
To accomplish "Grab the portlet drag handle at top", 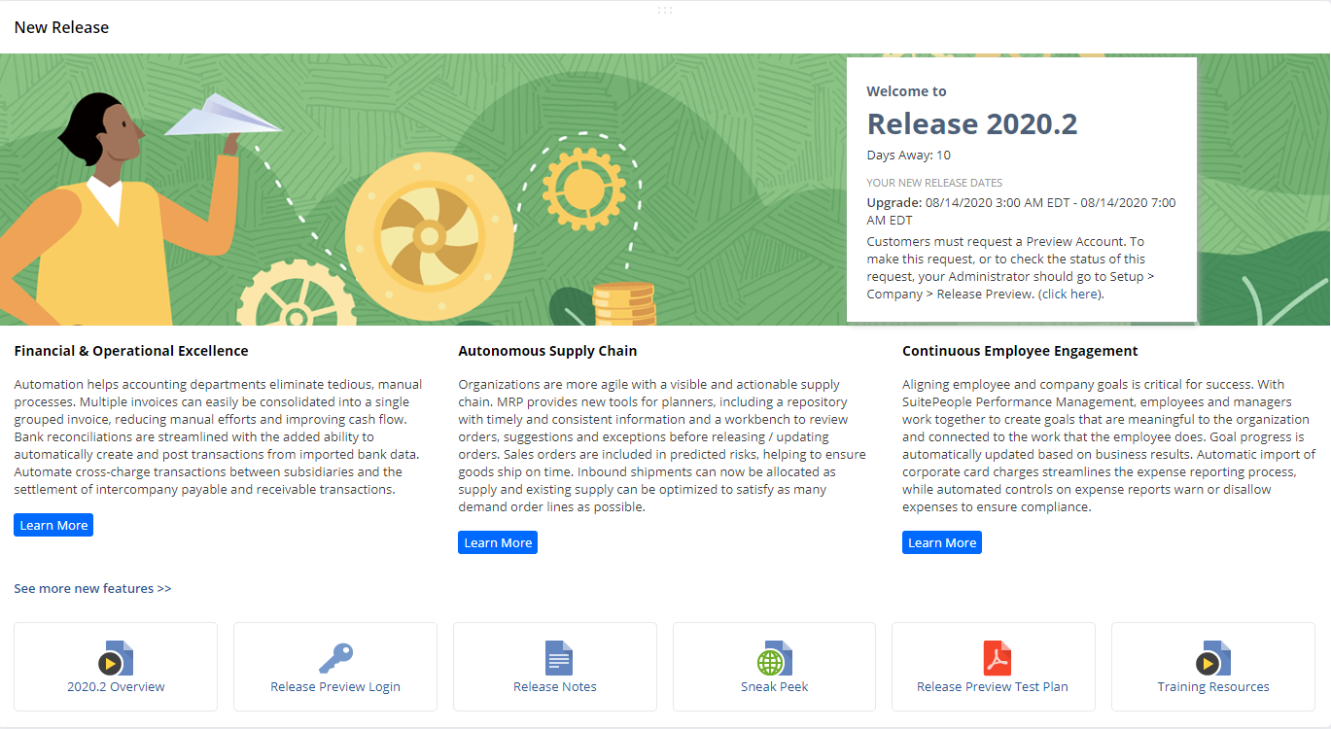I will pos(665,10).
